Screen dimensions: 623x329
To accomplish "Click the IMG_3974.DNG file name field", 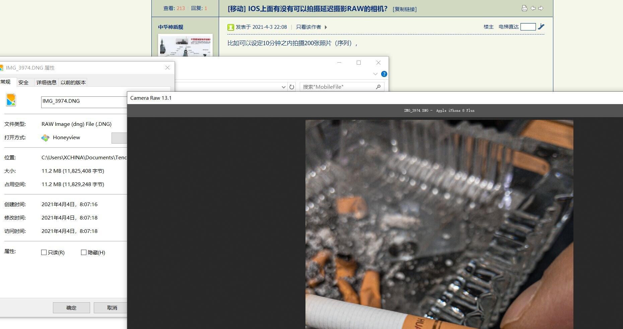I will pos(84,102).
